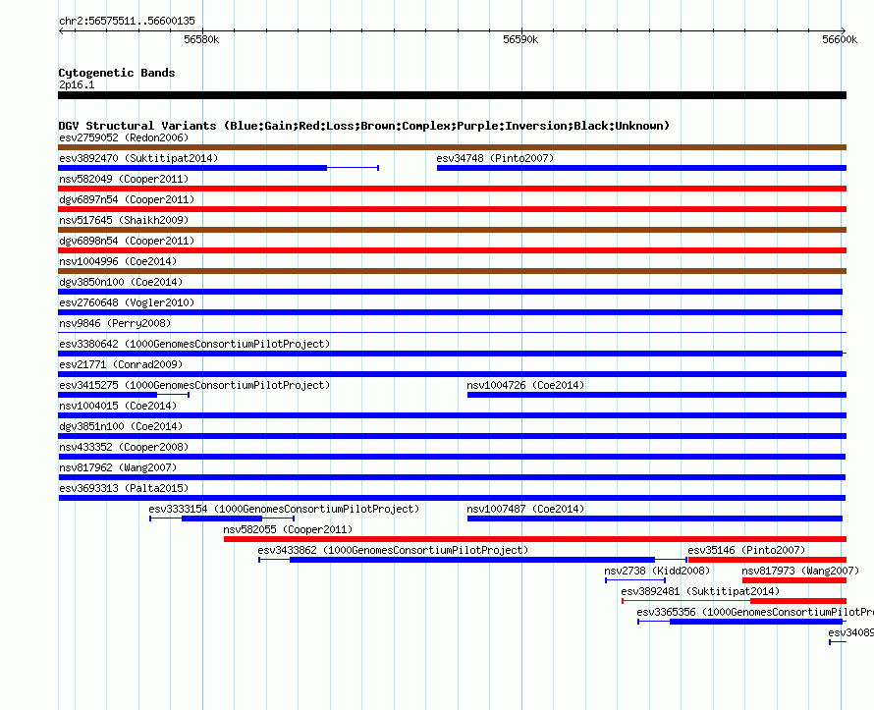Open esv3433862 1000GenomesConsortiumPilotProject variant
874x710 pixels.
pyautogui.click(x=472, y=560)
